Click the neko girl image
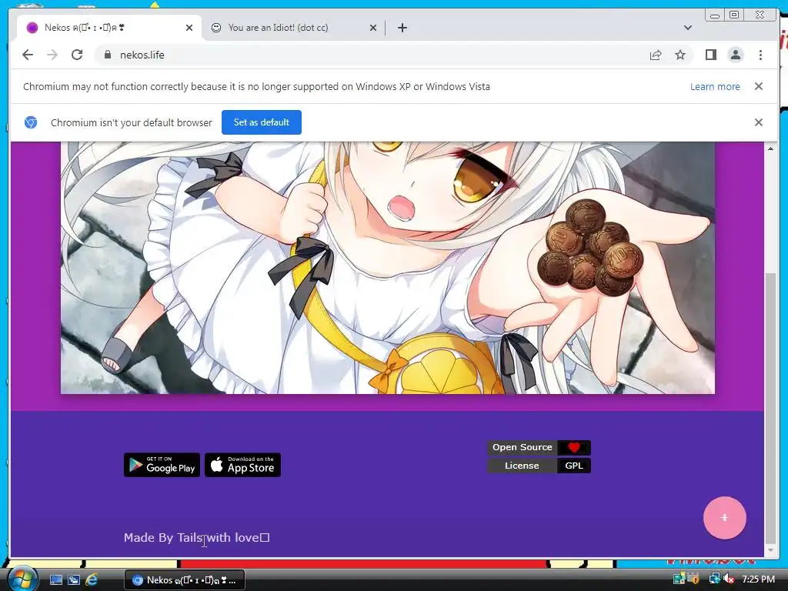The width and height of the screenshot is (788, 591). (388, 267)
